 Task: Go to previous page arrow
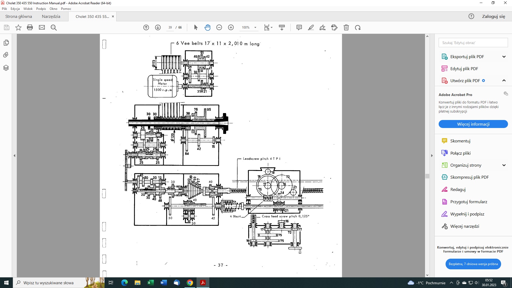click(146, 27)
